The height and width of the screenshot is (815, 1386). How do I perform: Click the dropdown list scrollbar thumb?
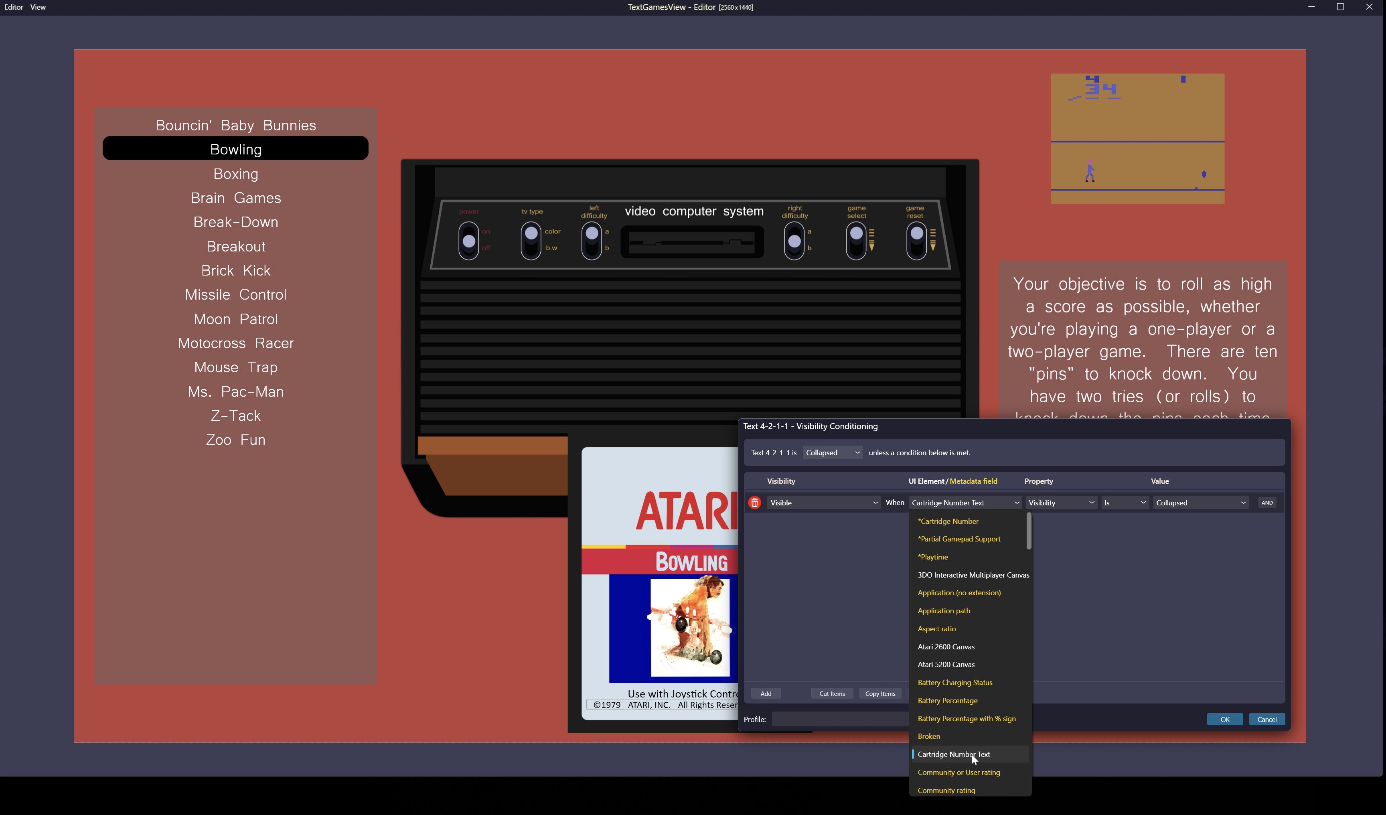coord(1029,531)
